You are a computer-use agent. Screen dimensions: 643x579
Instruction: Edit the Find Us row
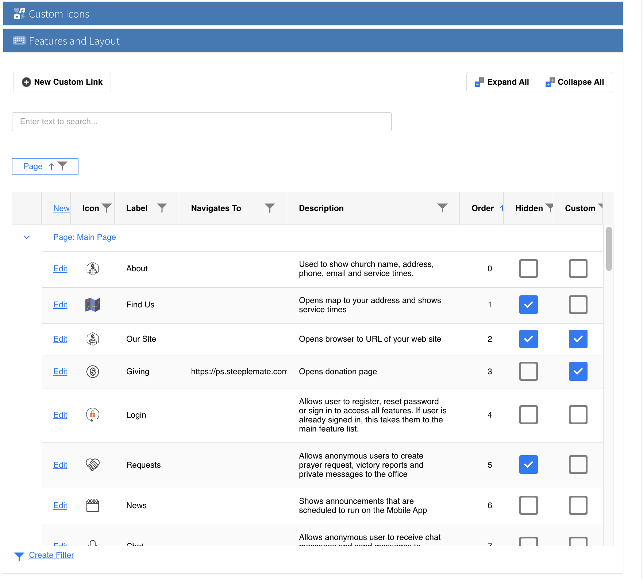tap(60, 304)
